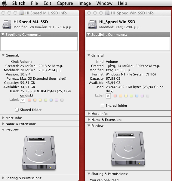Expand Sharing & Permissions in Hi Speed M.L SSD window
This screenshot has height=181, width=172.
3,178
